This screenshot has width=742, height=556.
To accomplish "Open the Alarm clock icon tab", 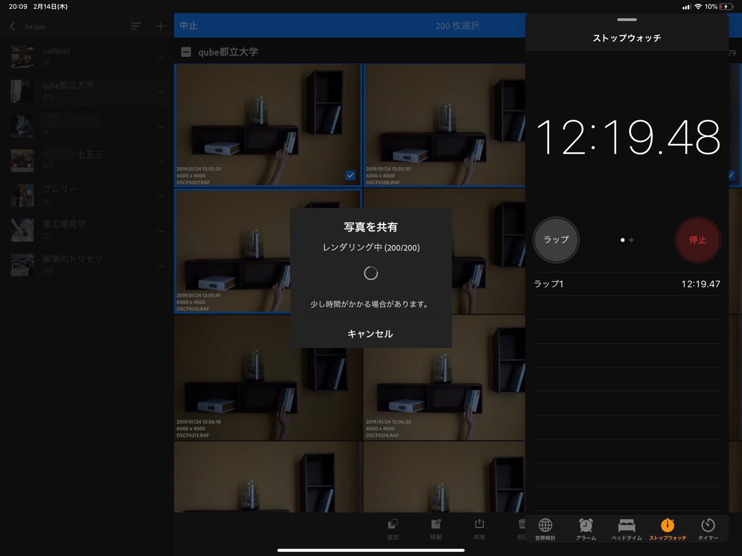I will 586,525.
